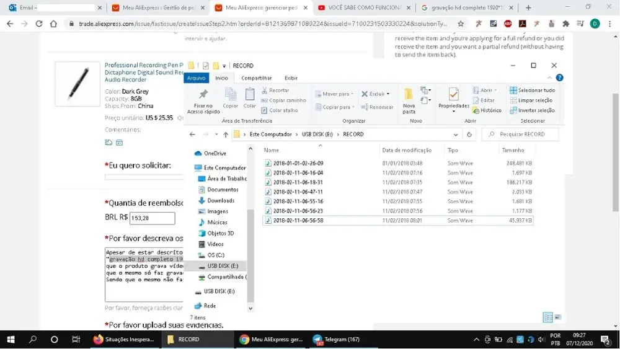Select OneDrive in navigation pane

coord(211,153)
